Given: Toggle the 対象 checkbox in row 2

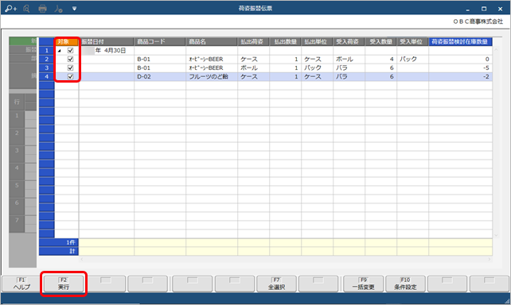Looking at the screenshot, I should point(70,60).
